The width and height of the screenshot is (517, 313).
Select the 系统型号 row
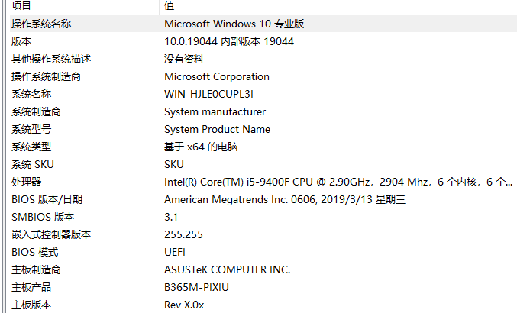click(31, 129)
